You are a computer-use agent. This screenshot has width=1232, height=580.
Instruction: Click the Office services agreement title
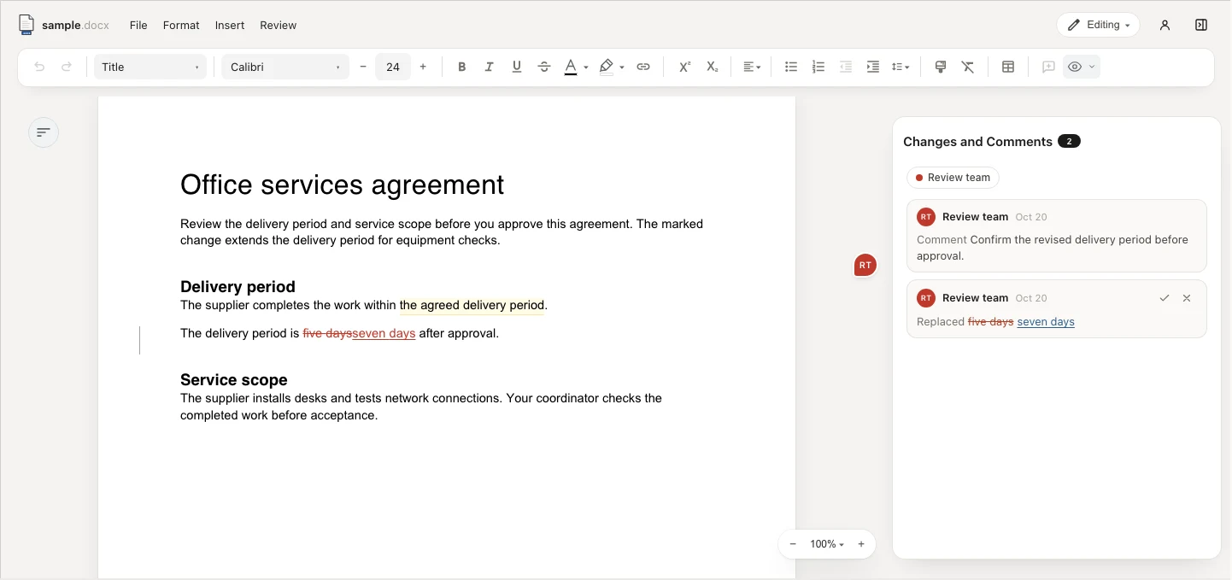pyautogui.click(x=342, y=185)
